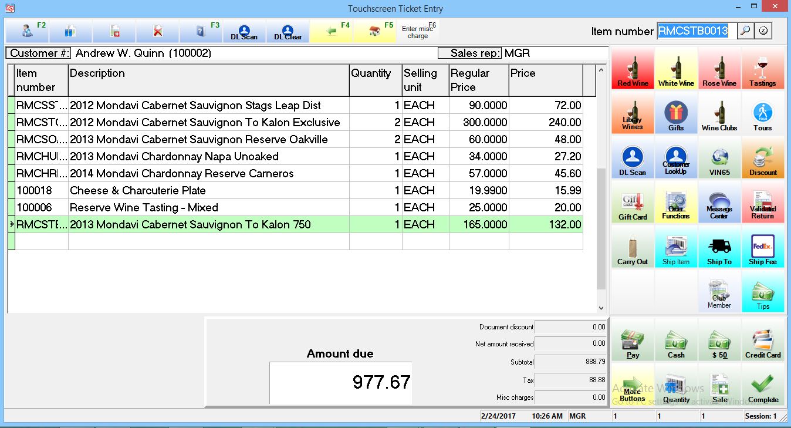Screen dimensions: 791x428
Task: Open the Red Wine category
Action: 633,69
